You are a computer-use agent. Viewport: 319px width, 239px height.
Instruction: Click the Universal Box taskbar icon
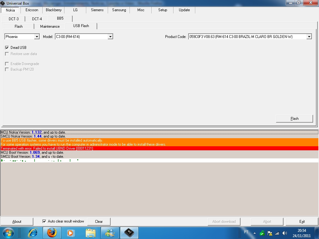(x=129, y=233)
